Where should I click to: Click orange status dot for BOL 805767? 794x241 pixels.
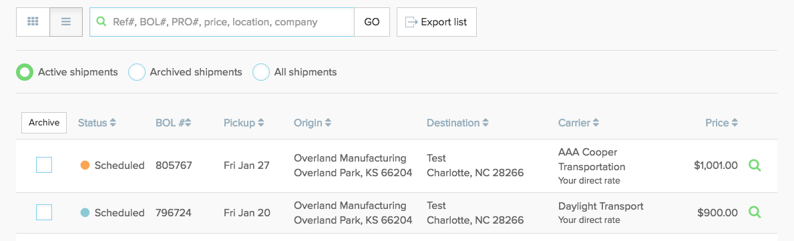tap(85, 165)
